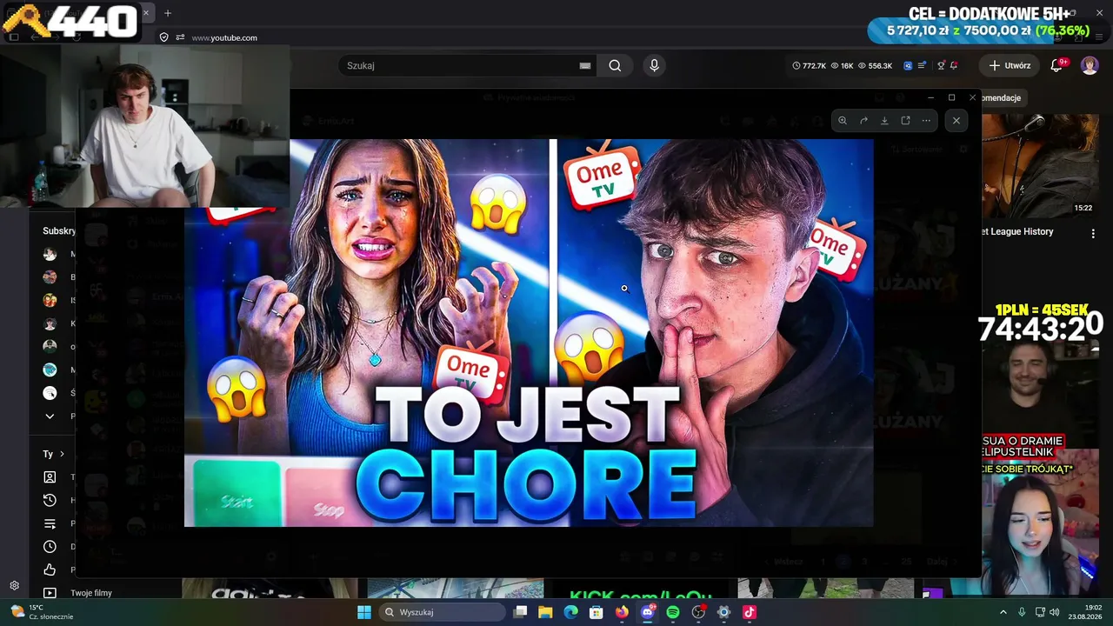The width and height of the screenshot is (1113, 626).
Task: Click the TO JEST CHORE thumbnail image
Action: (529, 333)
